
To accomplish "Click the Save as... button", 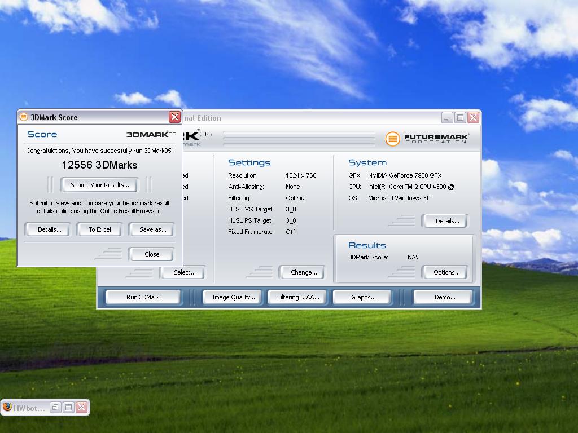I will coord(152,229).
